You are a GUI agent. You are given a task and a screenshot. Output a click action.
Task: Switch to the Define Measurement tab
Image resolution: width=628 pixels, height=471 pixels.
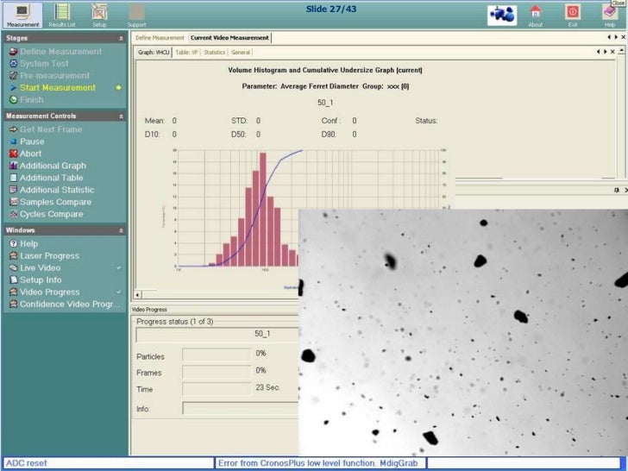tap(160, 38)
